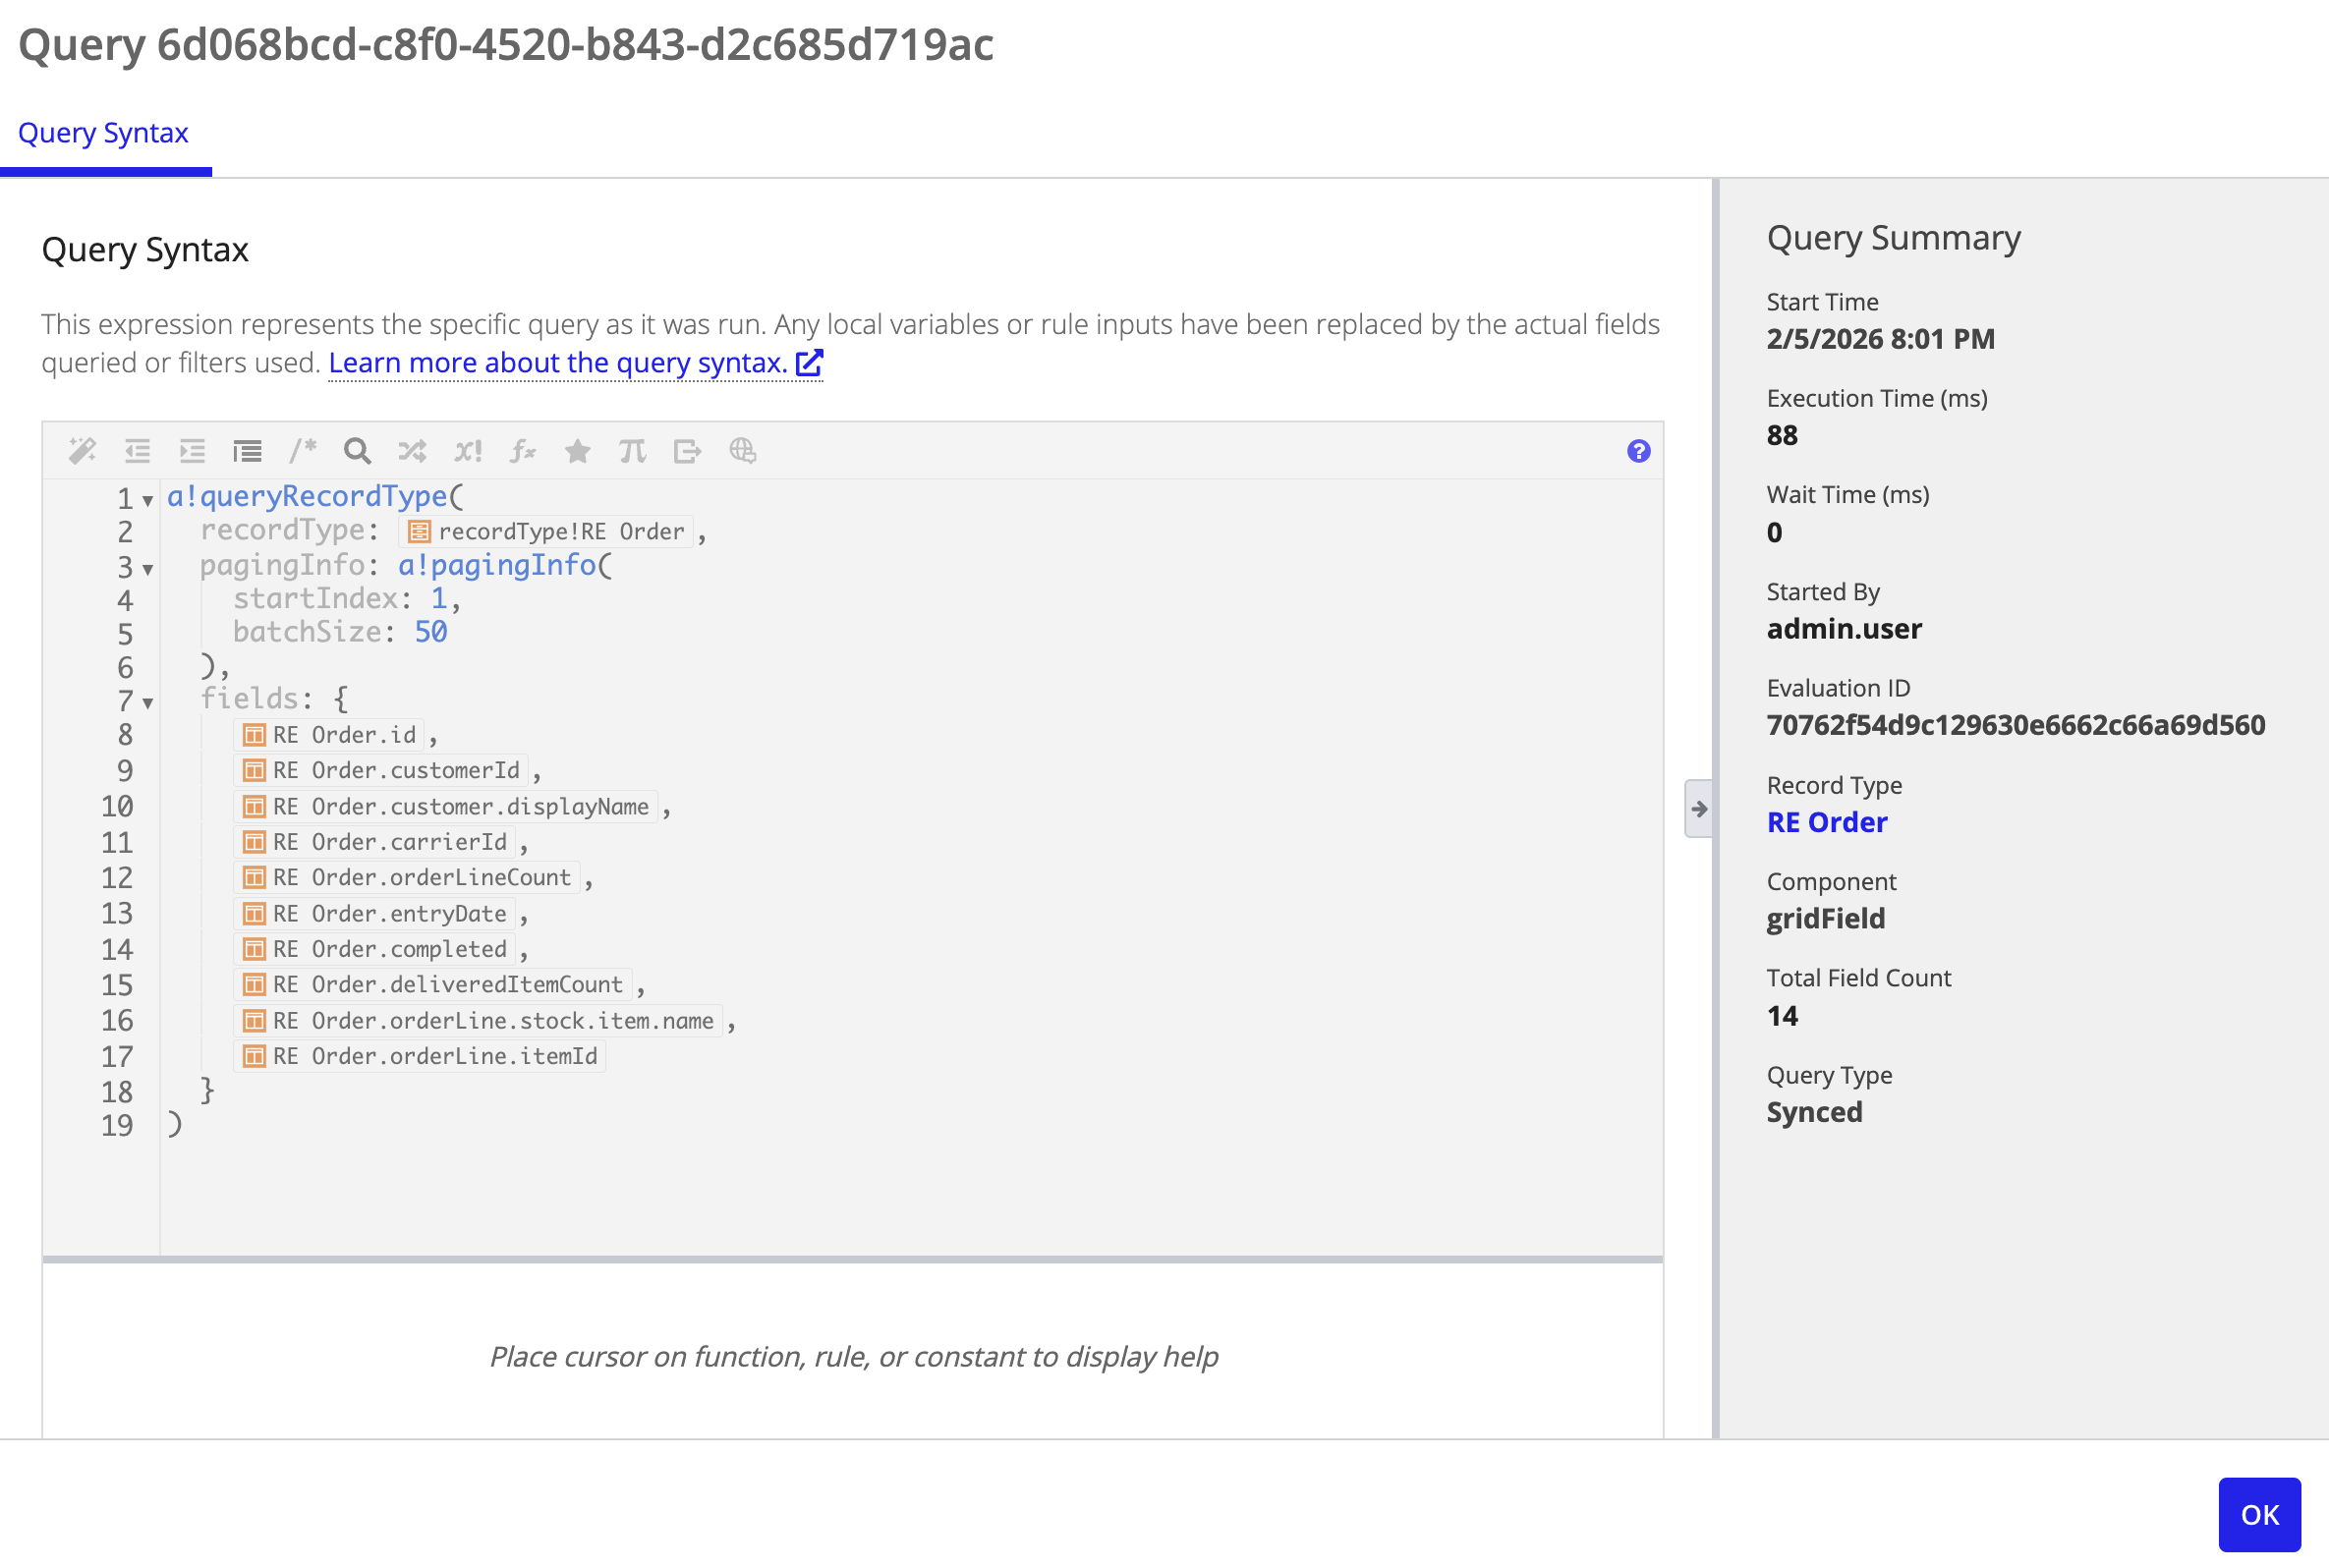Click the RE Order.completed field chip
Image resolution: width=2329 pixels, height=1568 pixels.
pyautogui.click(x=375, y=949)
